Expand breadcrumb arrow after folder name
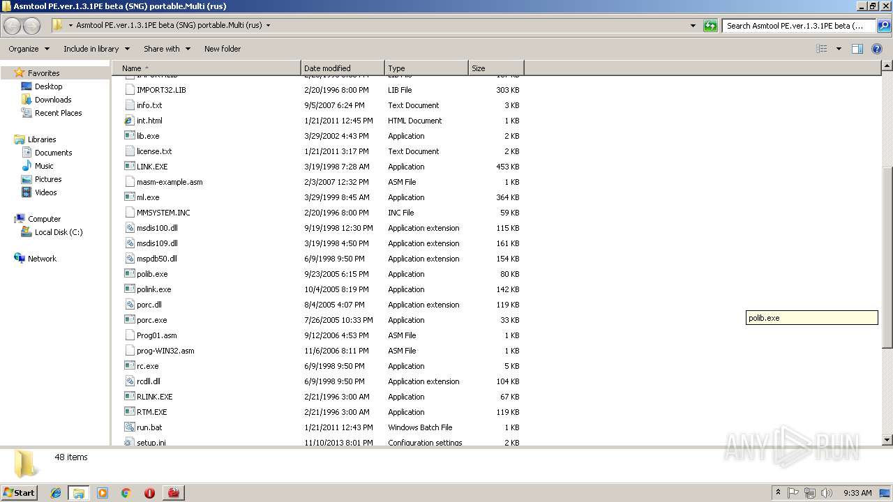 pyautogui.click(x=268, y=25)
